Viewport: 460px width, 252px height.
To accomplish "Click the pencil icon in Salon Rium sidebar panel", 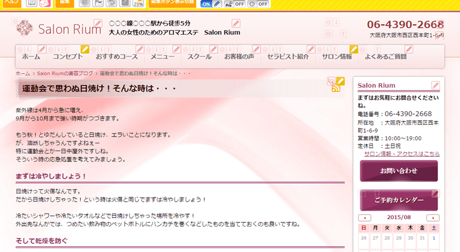I will pyautogui.click(x=435, y=85).
